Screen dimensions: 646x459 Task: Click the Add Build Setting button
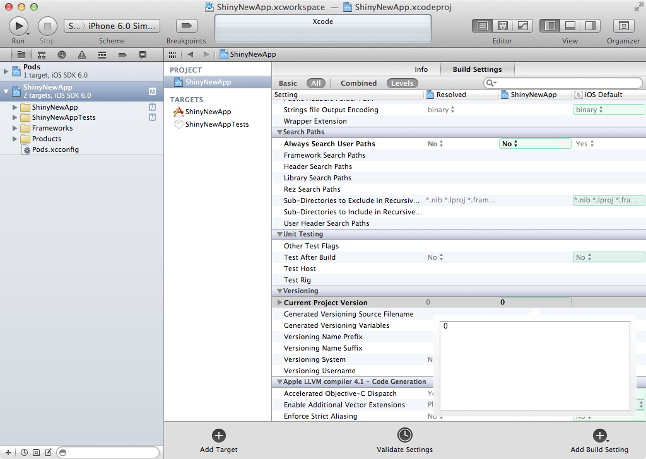coord(599,441)
